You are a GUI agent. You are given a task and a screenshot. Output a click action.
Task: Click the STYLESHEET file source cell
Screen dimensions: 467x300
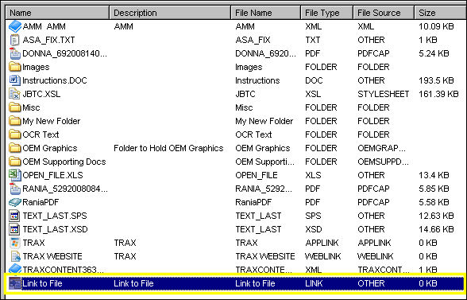[x=384, y=94]
